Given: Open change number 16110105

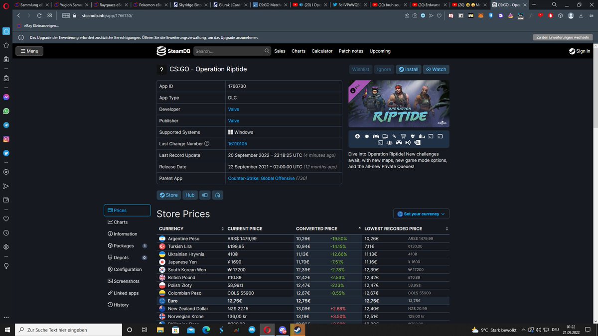Looking at the screenshot, I should click(x=237, y=144).
